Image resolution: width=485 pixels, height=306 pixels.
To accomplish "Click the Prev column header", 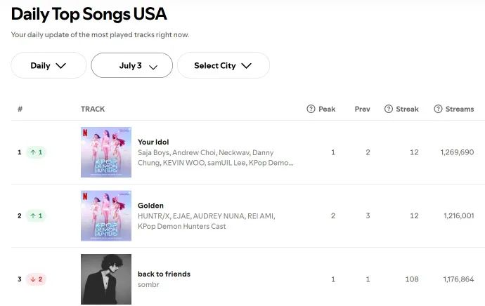I will click(x=362, y=109).
